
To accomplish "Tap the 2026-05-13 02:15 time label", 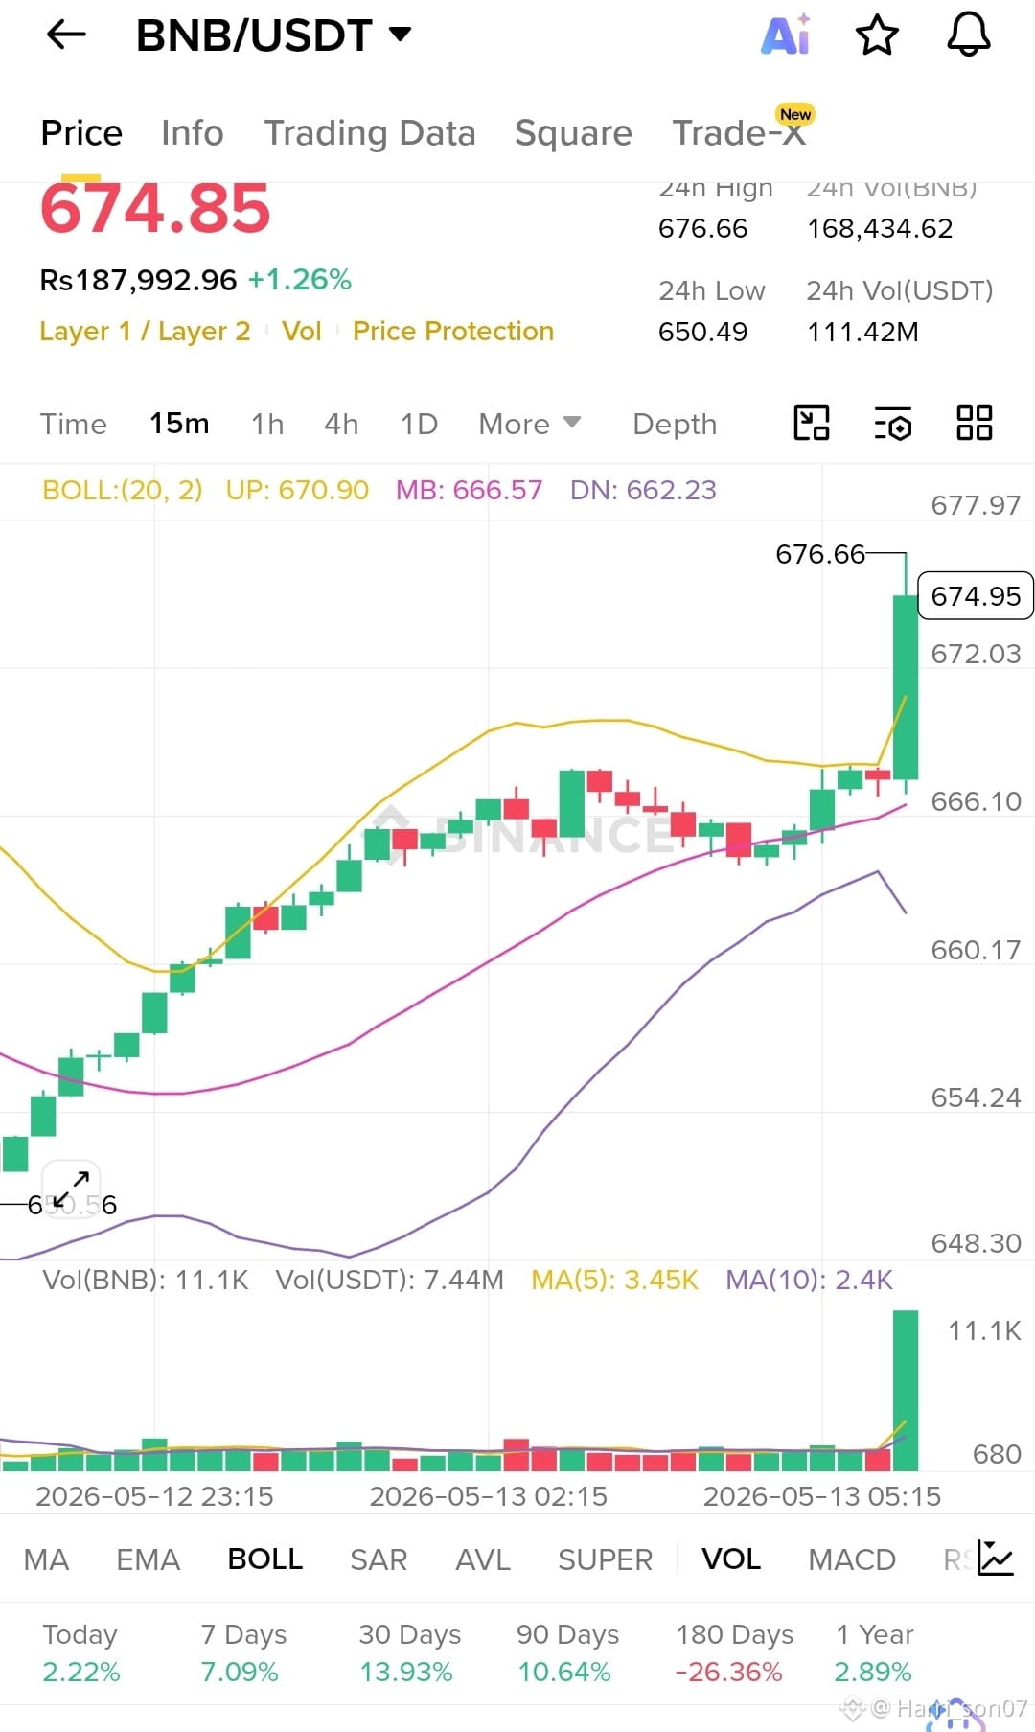I will [x=488, y=1496].
